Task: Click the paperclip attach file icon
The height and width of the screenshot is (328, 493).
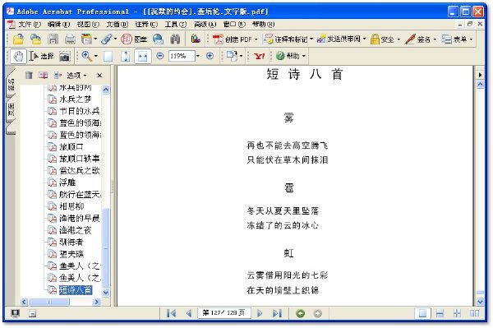Action: pyautogui.click(x=107, y=39)
